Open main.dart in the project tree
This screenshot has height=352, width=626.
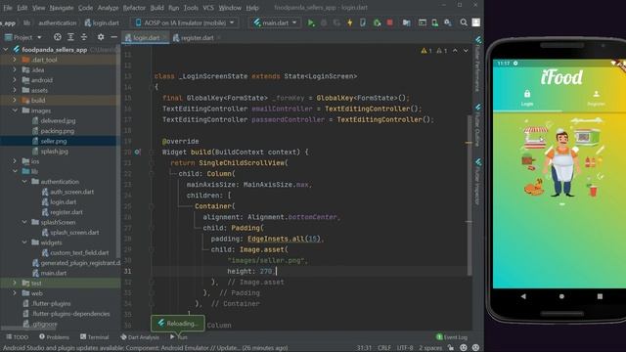point(53,273)
